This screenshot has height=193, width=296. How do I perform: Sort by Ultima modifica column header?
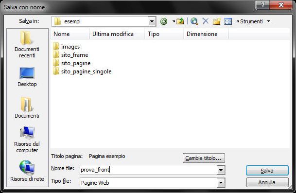(117, 34)
